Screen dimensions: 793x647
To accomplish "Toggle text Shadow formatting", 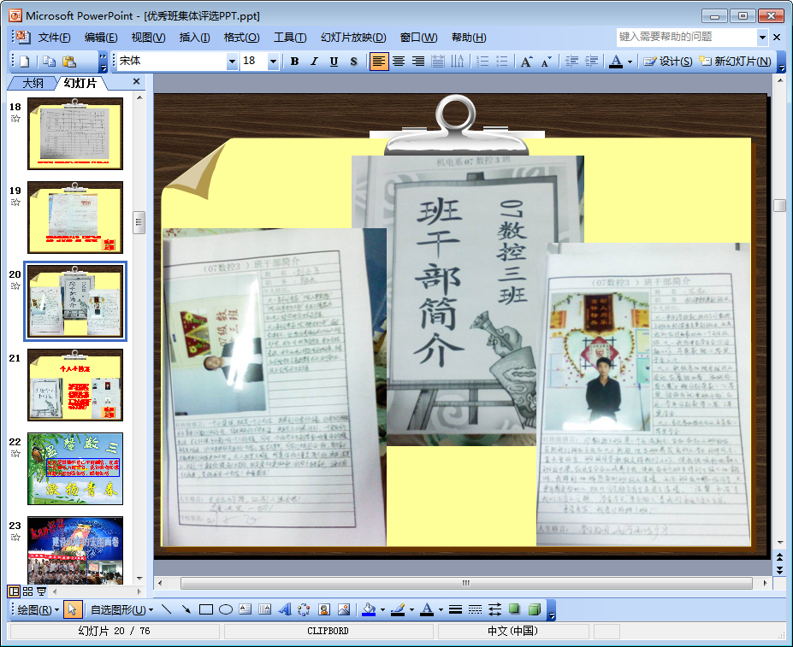I will [353, 62].
